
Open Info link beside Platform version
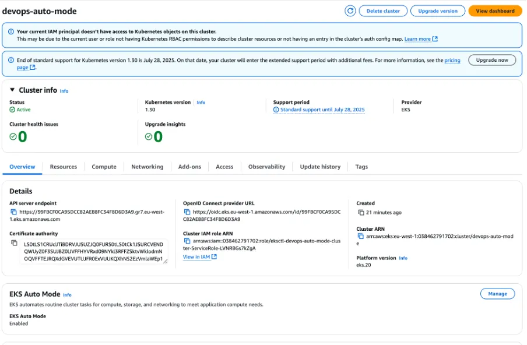coord(403,258)
